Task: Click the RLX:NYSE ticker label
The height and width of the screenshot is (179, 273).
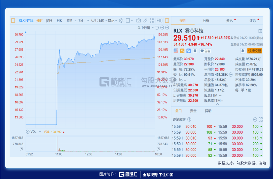Action: click(x=26, y=21)
